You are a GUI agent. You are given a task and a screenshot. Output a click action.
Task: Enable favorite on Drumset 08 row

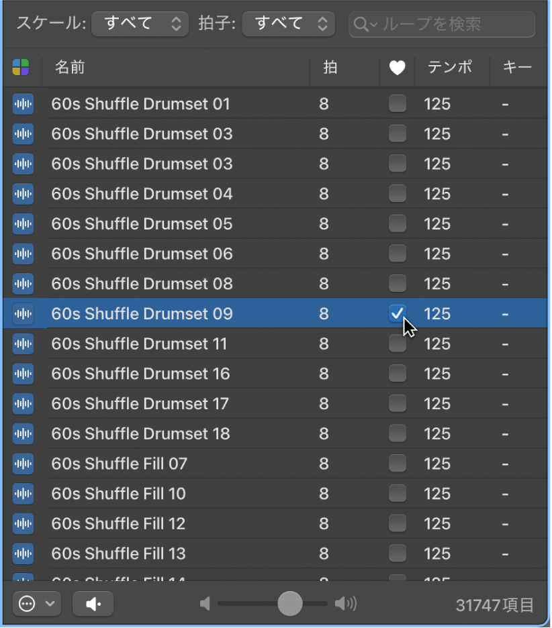[x=398, y=284]
